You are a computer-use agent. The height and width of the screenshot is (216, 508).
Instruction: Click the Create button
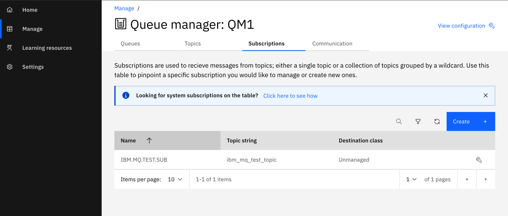(471, 121)
